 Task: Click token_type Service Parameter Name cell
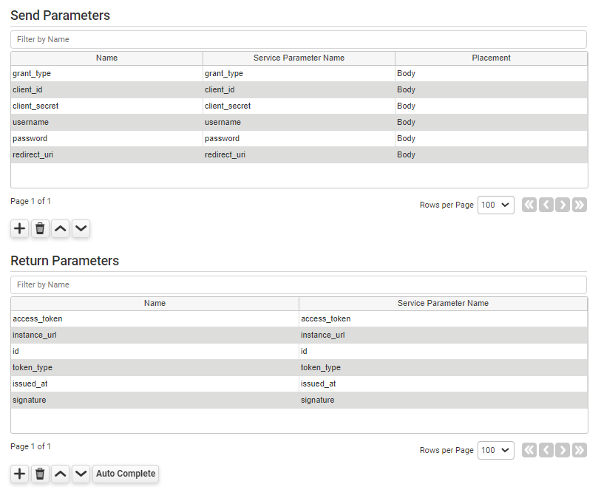(443, 368)
